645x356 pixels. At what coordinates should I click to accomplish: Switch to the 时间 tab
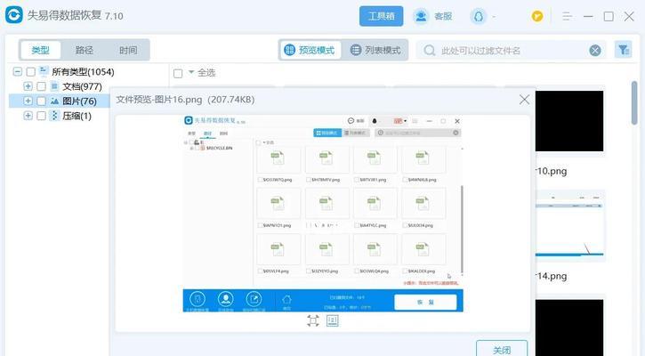click(128, 50)
